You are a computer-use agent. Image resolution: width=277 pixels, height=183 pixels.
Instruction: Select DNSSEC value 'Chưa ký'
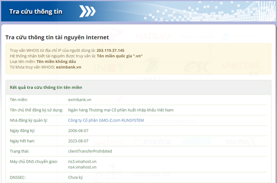tap(75, 177)
